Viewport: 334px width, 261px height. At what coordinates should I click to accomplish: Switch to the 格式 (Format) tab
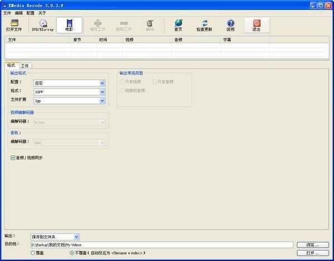pyautogui.click(x=12, y=65)
